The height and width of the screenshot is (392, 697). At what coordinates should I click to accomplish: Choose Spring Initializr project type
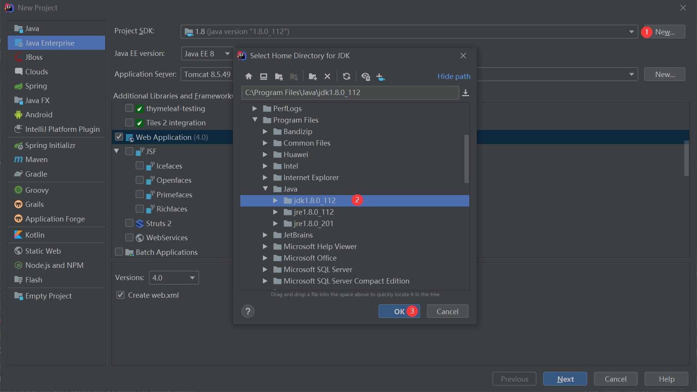(50, 145)
